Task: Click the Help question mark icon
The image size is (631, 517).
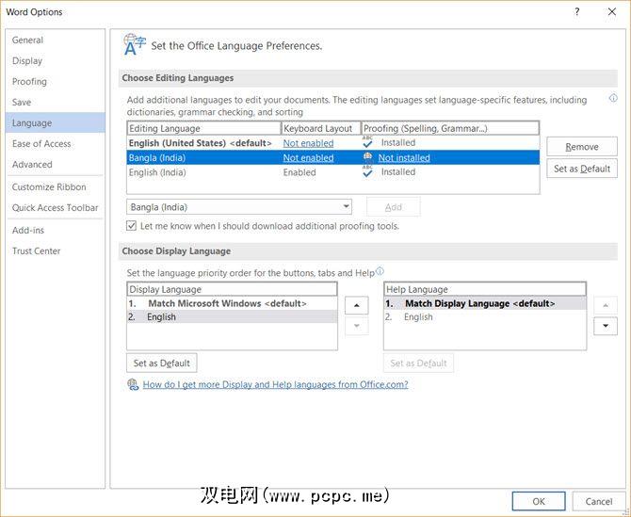Action: 576,11
